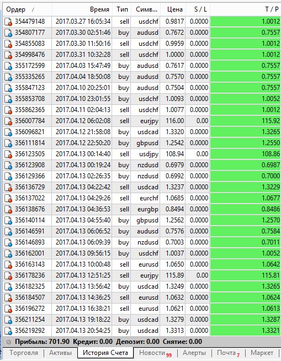
Task: Click icon beside order 356123505
Action: point(8,154)
